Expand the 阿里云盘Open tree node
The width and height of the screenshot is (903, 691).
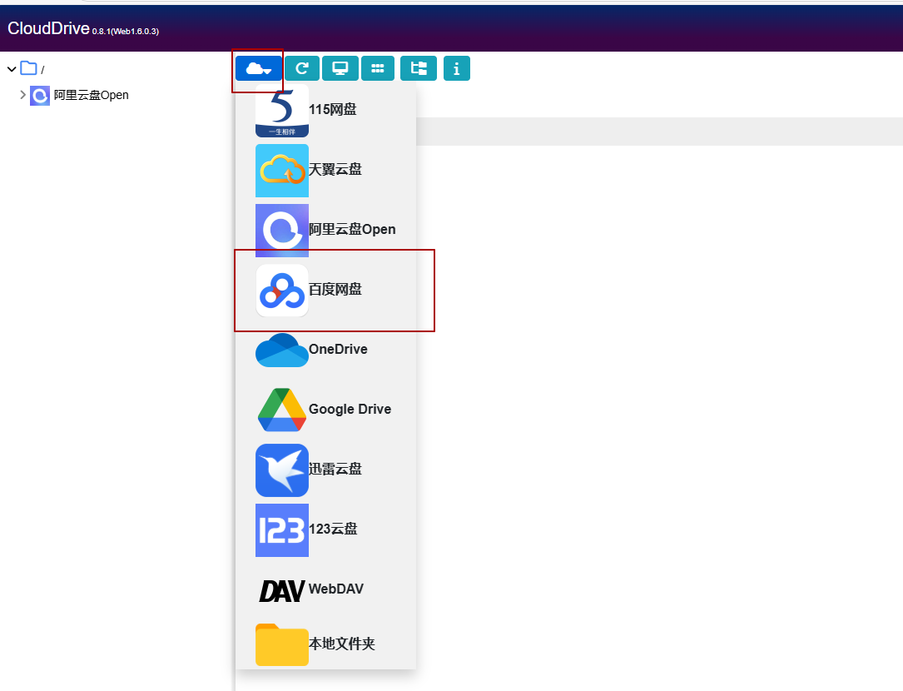tap(22, 95)
